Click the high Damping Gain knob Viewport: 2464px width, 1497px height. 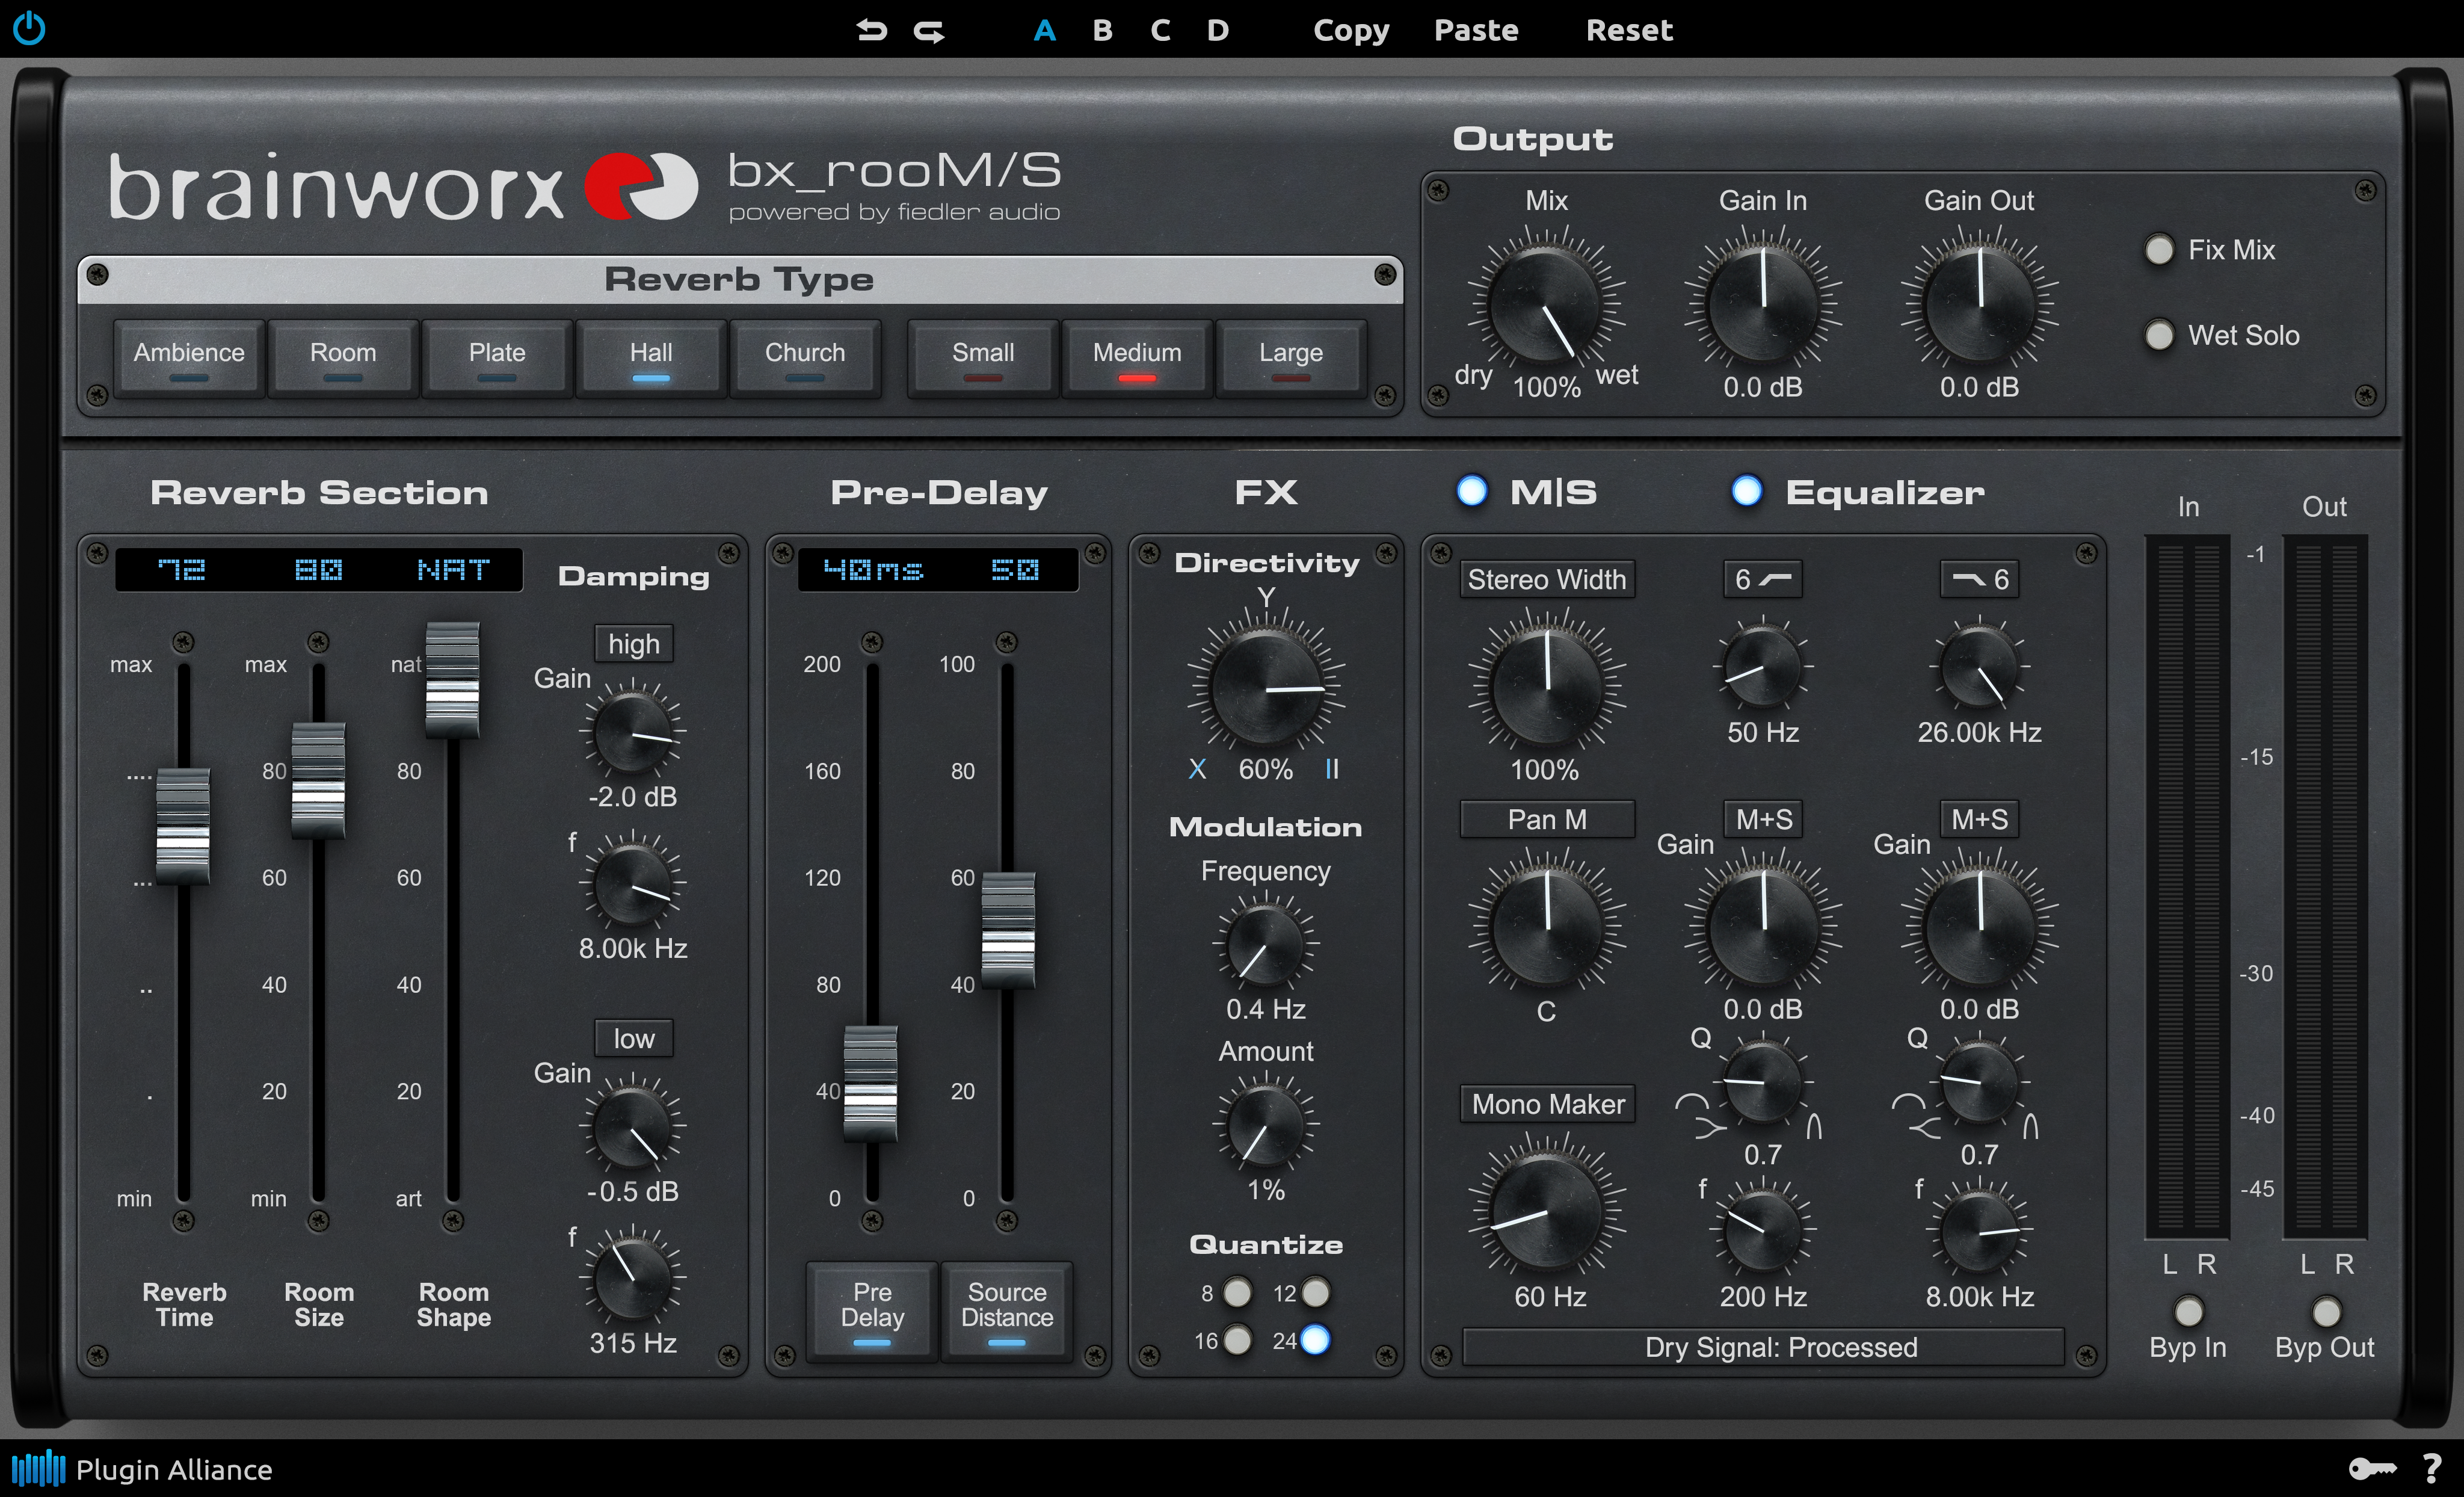(632, 733)
